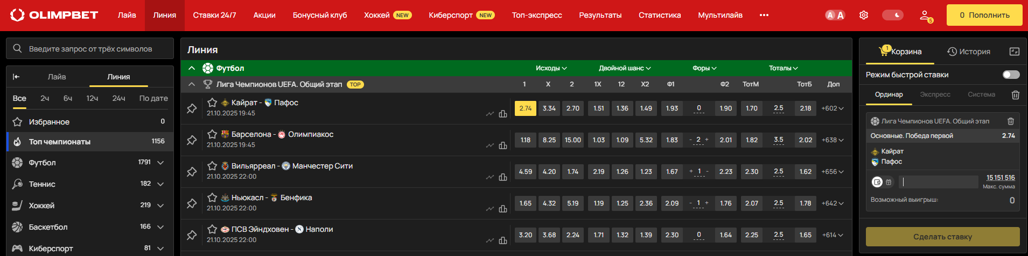Expand the Теннис sport category
Screen dimensions: 1028x256
point(160,184)
